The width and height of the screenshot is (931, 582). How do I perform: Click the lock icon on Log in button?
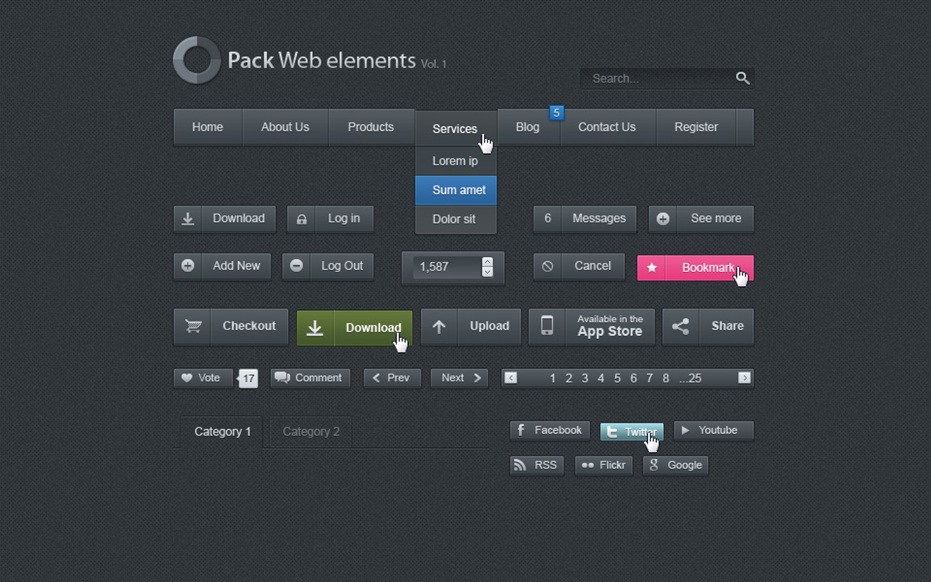click(x=302, y=219)
